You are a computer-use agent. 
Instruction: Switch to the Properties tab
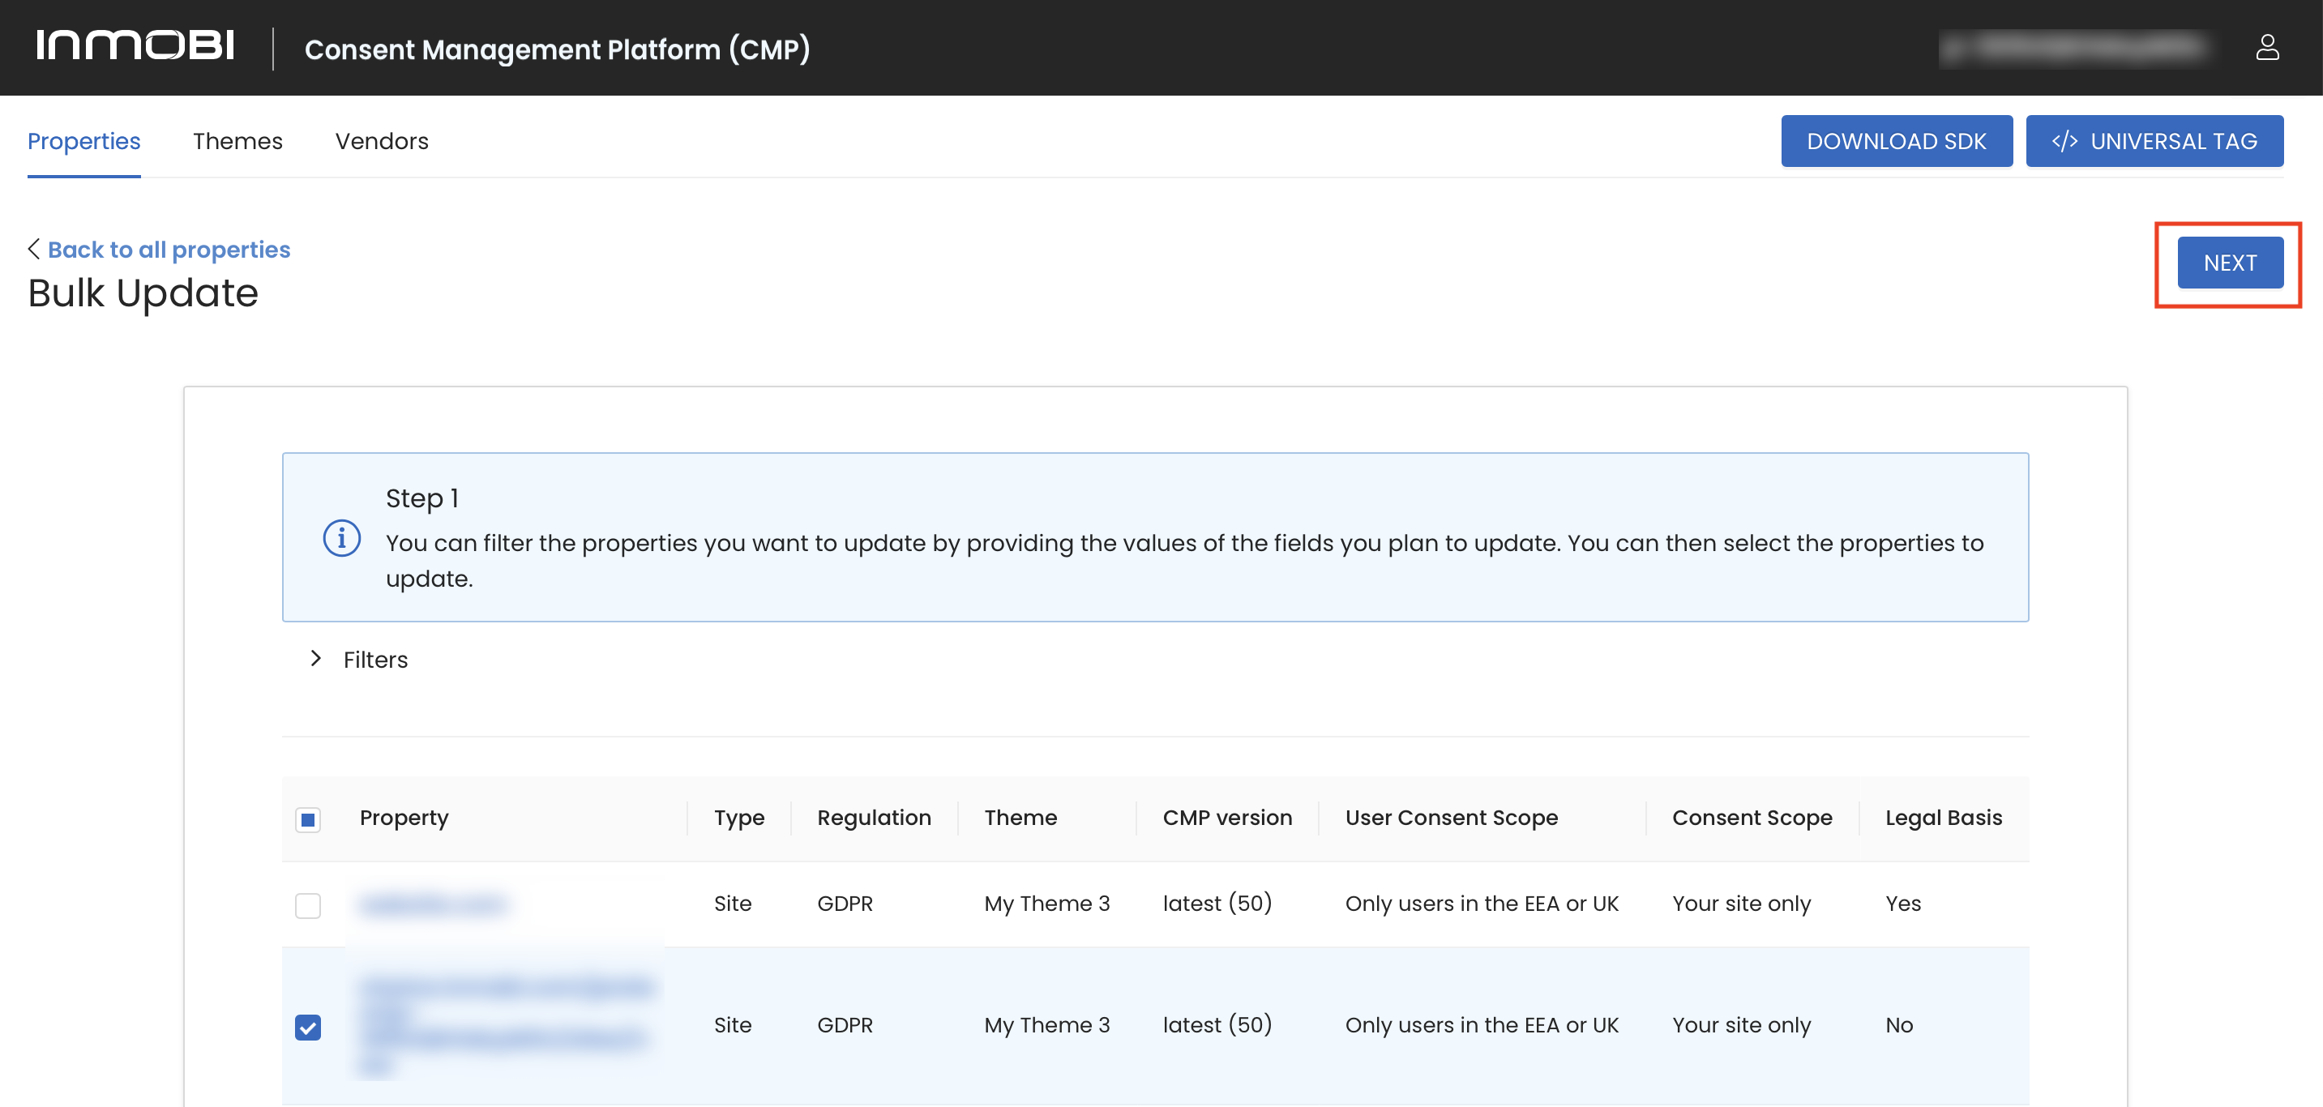(83, 142)
